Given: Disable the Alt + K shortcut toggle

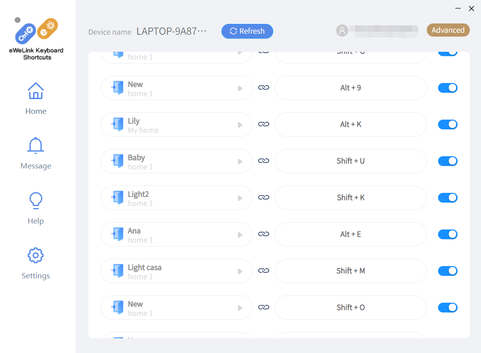Looking at the screenshot, I should (447, 125).
